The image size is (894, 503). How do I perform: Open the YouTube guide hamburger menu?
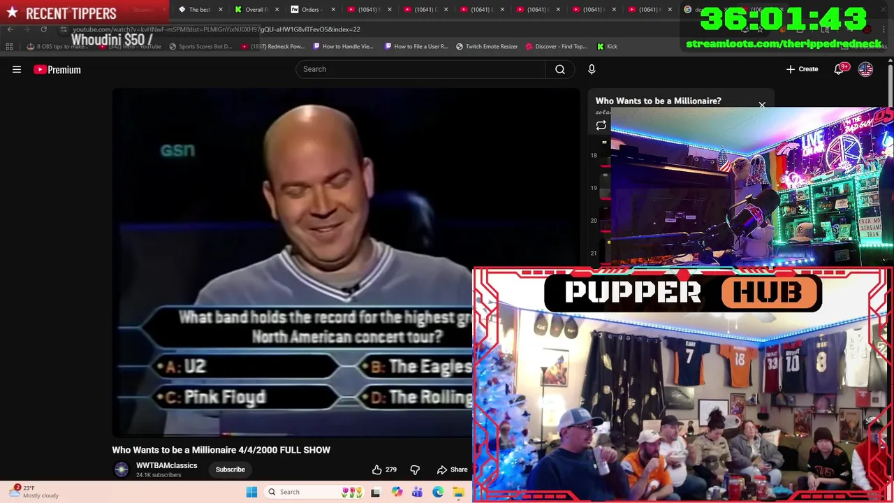click(17, 69)
